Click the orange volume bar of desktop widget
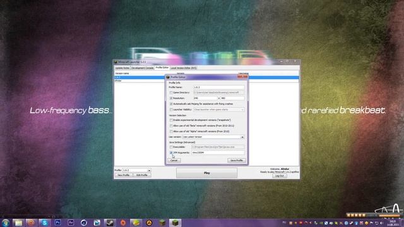404x227 pixels. 389,215
